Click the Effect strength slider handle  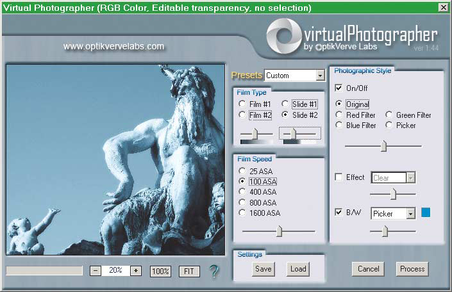tap(393, 194)
